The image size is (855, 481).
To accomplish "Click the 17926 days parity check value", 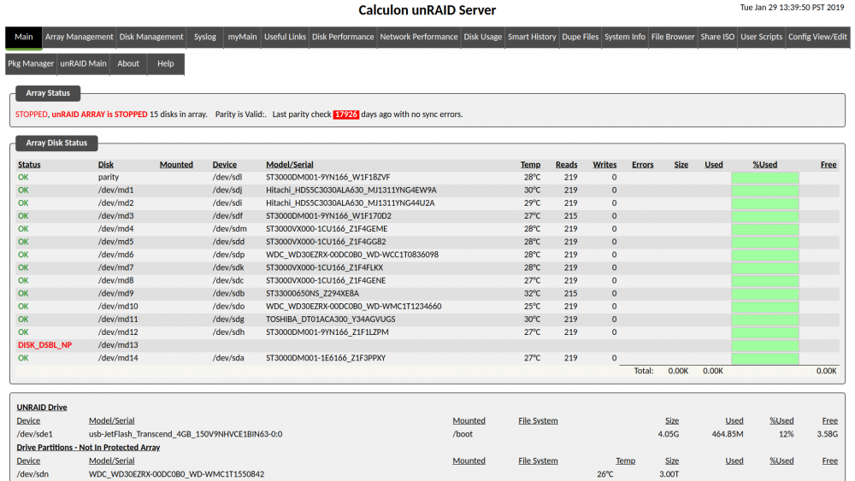I will (x=345, y=114).
